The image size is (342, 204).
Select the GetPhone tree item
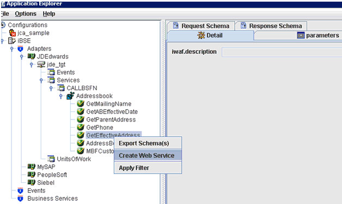[100, 127]
